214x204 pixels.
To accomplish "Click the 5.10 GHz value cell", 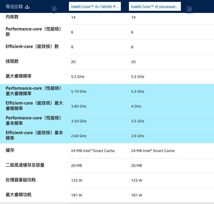I will [79, 91].
